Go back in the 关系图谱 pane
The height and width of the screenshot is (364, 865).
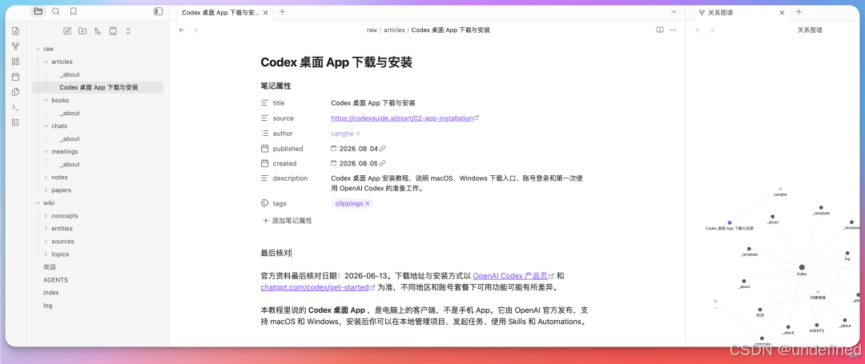tap(698, 30)
